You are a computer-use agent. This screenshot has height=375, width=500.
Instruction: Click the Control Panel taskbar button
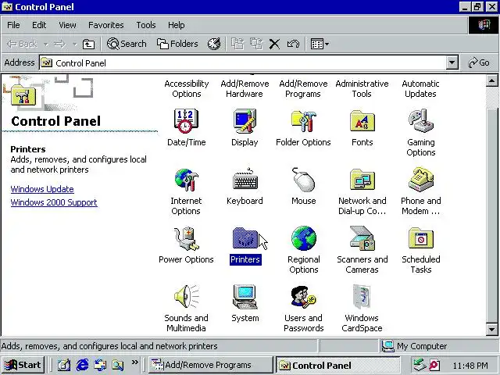337,365
